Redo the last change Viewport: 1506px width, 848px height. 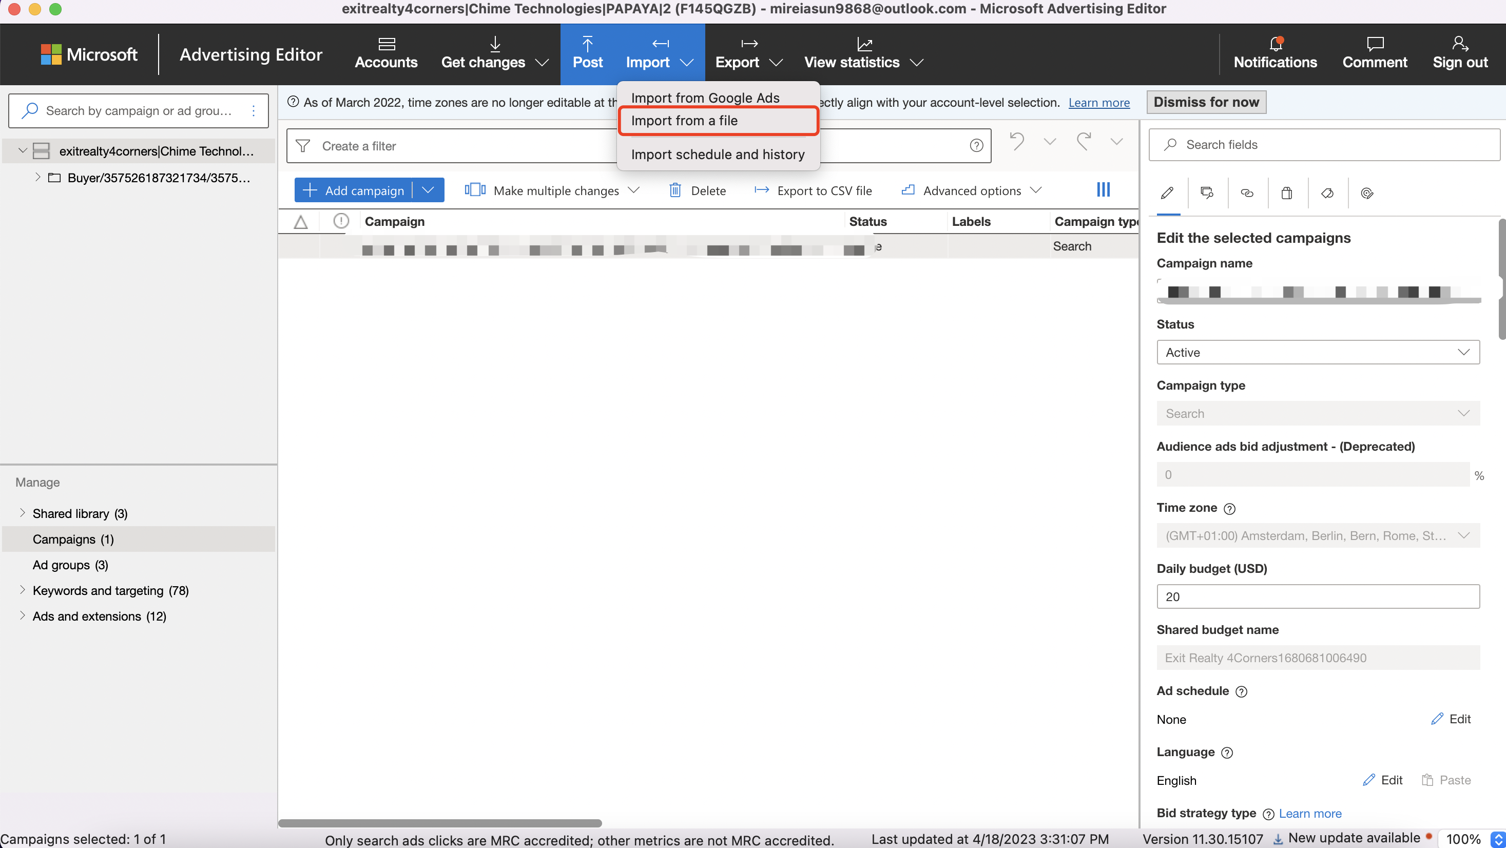point(1084,142)
